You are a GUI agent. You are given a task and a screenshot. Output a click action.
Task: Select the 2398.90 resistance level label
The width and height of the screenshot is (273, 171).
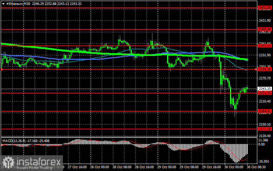(x=265, y=29)
